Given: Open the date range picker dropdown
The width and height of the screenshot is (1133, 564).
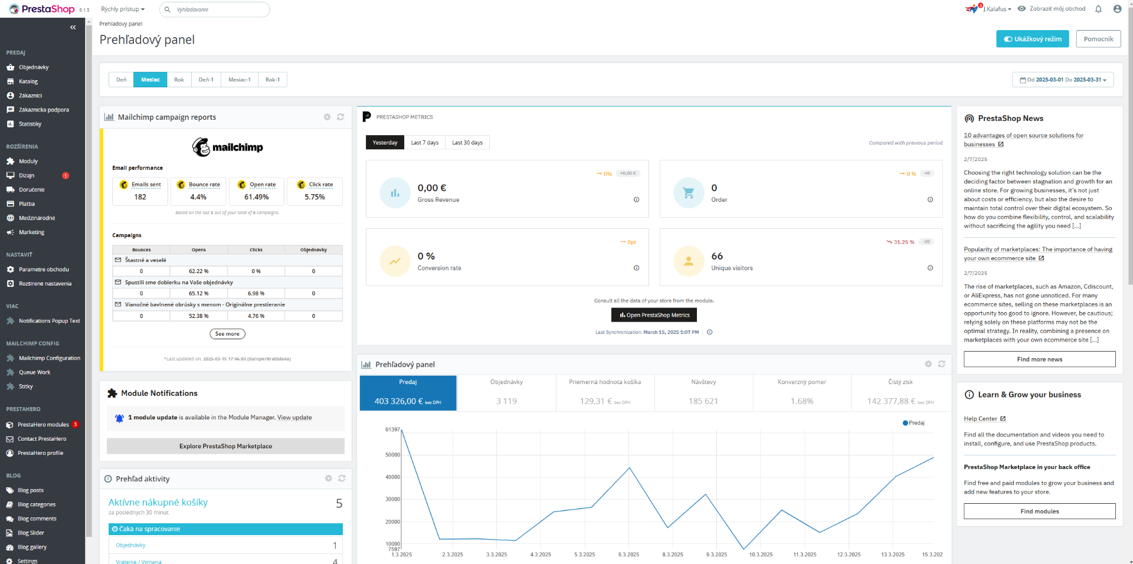Looking at the screenshot, I should [1063, 80].
